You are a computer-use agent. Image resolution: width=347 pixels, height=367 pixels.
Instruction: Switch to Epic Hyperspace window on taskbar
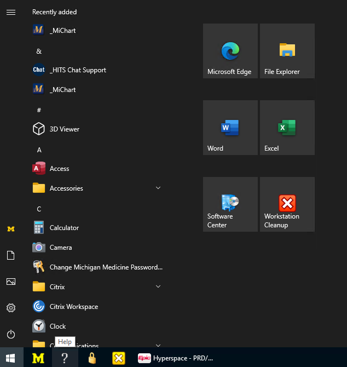(176, 358)
